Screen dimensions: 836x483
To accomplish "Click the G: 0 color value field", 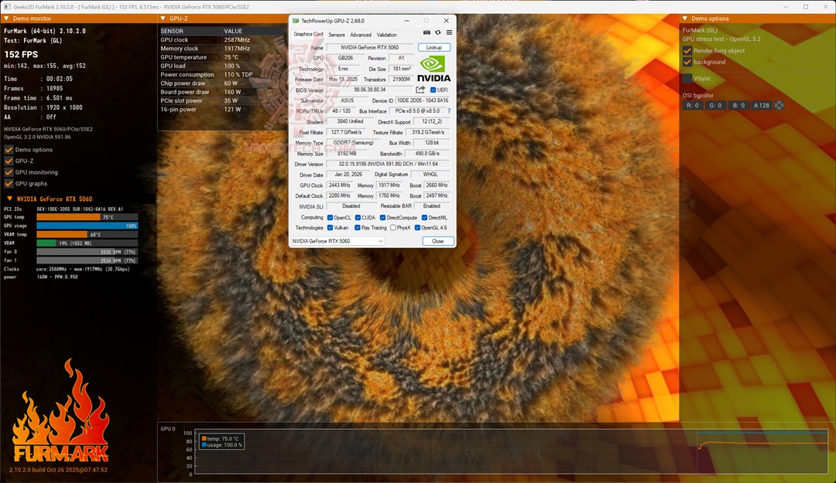I will point(715,105).
